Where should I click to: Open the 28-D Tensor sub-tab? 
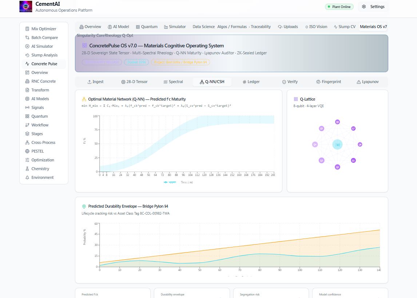tap(134, 82)
